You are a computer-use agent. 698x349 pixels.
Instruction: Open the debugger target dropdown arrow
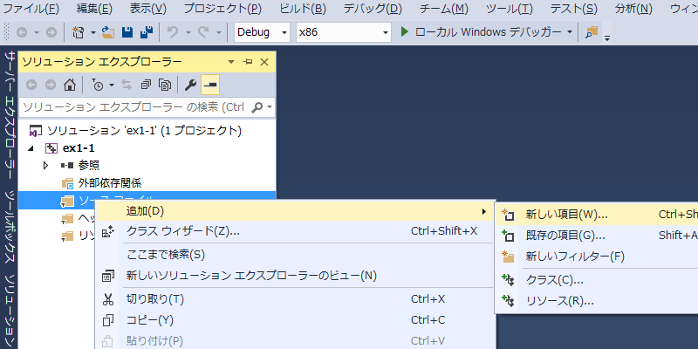(570, 32)
